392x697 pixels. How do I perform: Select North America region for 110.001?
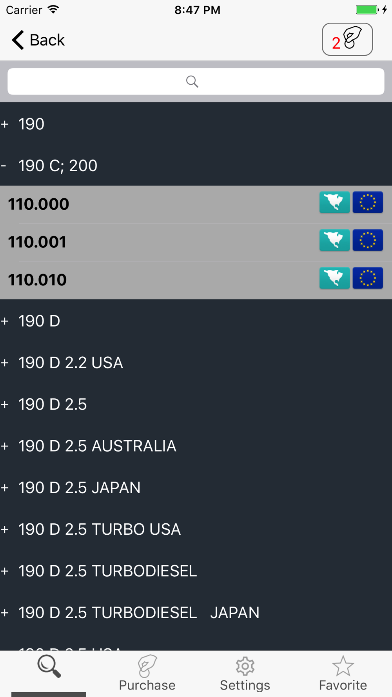tap(334, 240)
